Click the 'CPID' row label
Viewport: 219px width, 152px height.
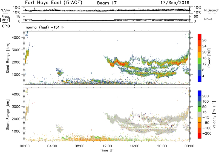tap(6, 26)
